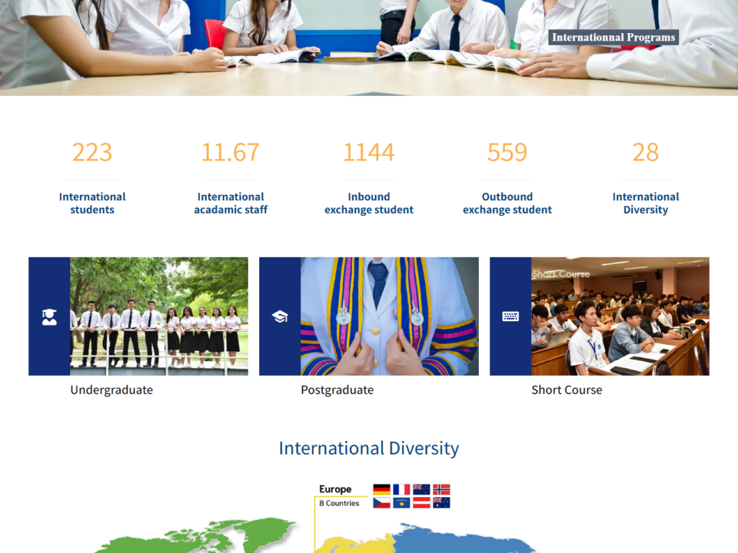Viewport: 738px width, 553px height.
Task: Click the 28 diversity number
Action: pyautogui.click(x=646, y=152)
